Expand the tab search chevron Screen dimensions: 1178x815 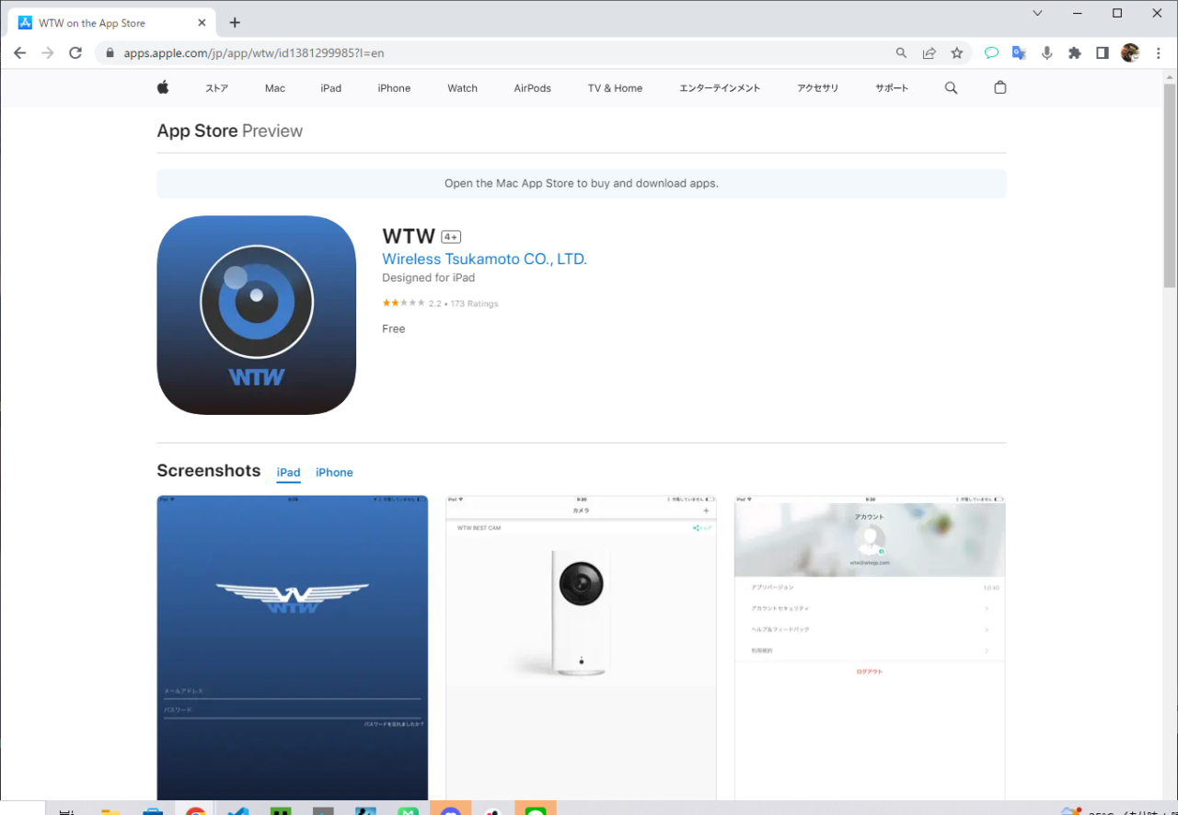pos(1037,13)
